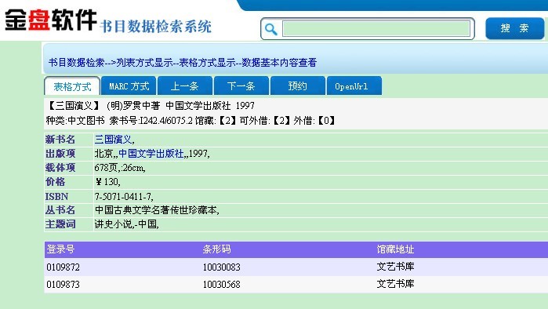The width and height of the screenshot is (548, 309).
Task: Select the 678页,:26cm, value
Action: [120, 168]
